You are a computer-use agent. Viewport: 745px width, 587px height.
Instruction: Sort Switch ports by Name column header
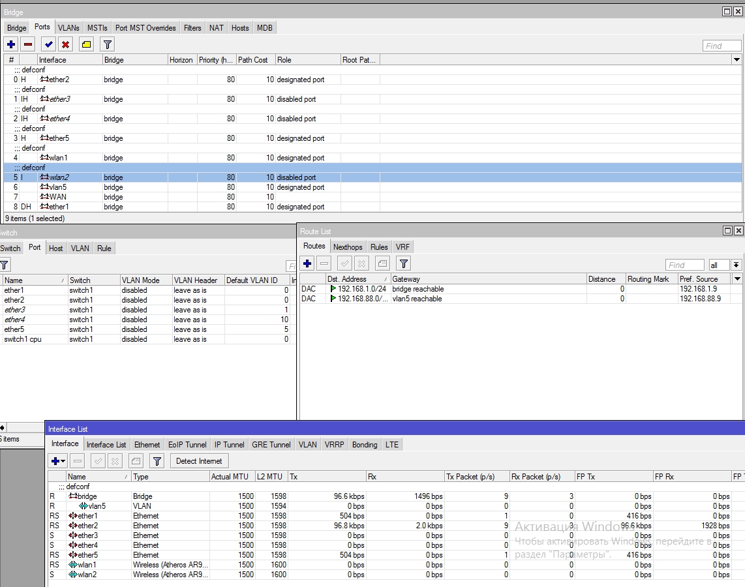point(34,280)
